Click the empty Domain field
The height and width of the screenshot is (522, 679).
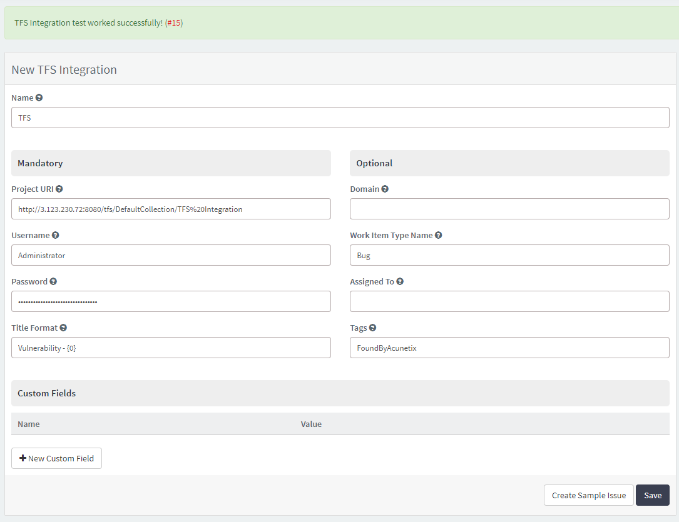point(509,209)
